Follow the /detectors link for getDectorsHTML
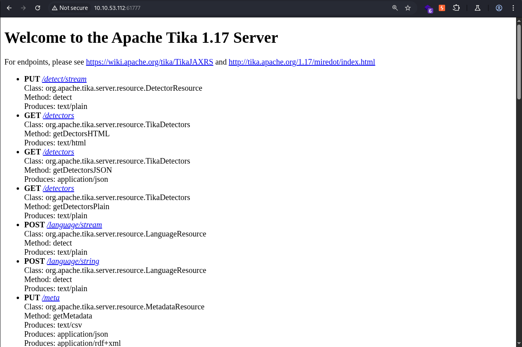The image size is (522, 347). coord(58,115)
